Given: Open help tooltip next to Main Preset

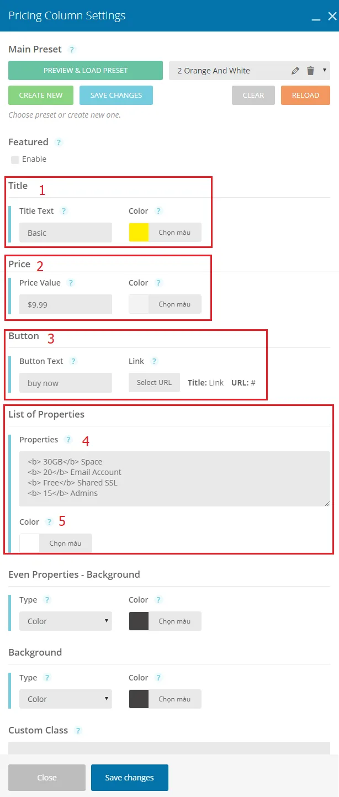Looking at the screenshot, I should (x=71, y=50).
